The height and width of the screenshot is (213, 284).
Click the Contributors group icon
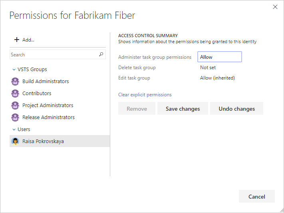click(15, 94)
